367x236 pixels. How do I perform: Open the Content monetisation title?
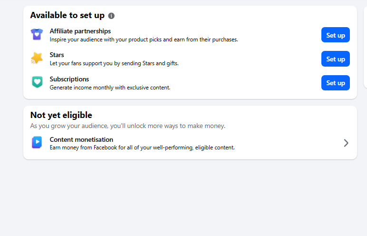(81, 140)
